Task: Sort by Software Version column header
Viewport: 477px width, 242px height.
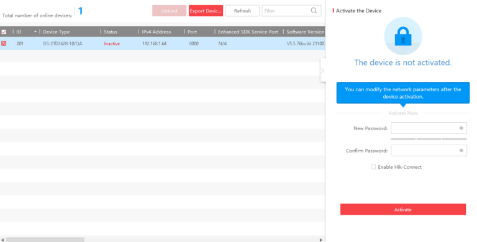Action: click(x=305, y=32)
